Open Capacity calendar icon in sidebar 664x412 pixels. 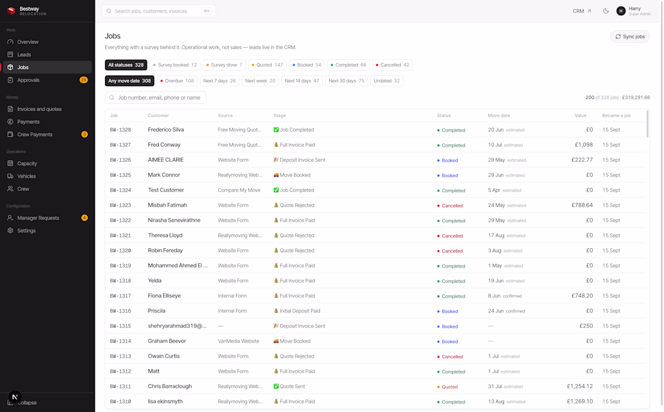(10, 163)
